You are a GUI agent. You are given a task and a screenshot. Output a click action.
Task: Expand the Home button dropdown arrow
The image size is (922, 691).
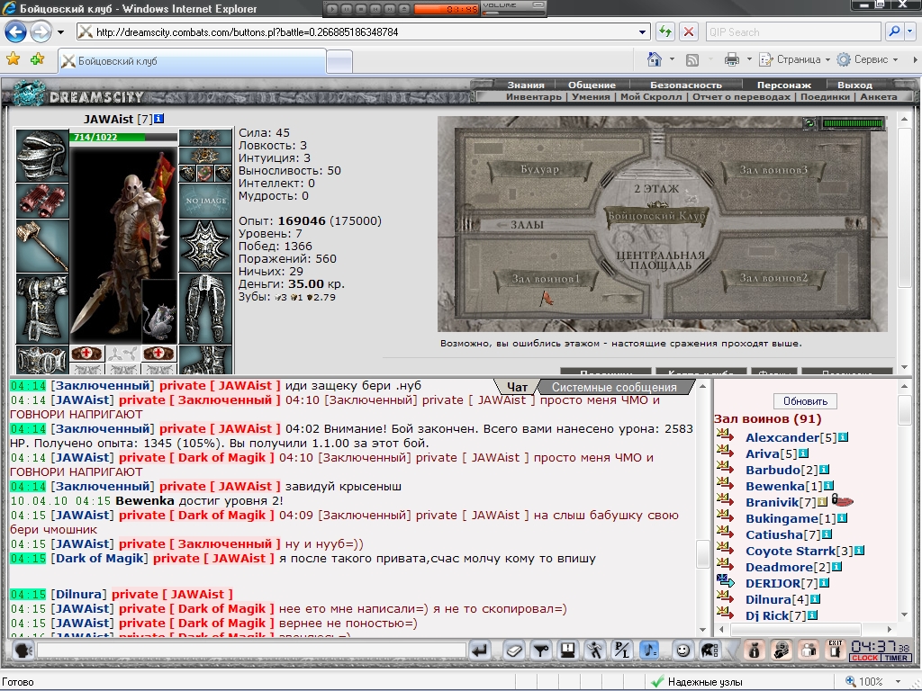pyautogui.click(x=672, y=59)
